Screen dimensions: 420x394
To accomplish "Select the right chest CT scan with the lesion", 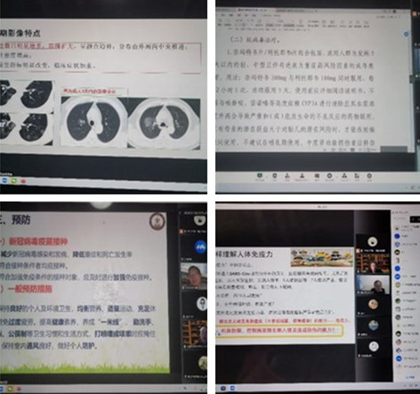I will tap(164, 124).
